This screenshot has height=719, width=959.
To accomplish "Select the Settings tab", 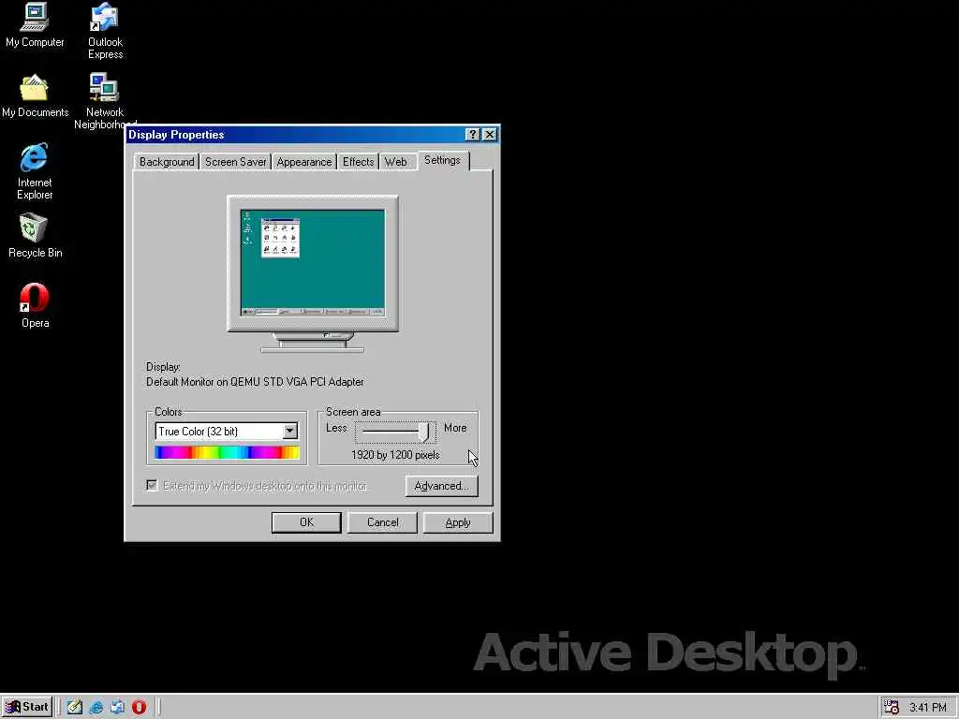I will [442, 160].
